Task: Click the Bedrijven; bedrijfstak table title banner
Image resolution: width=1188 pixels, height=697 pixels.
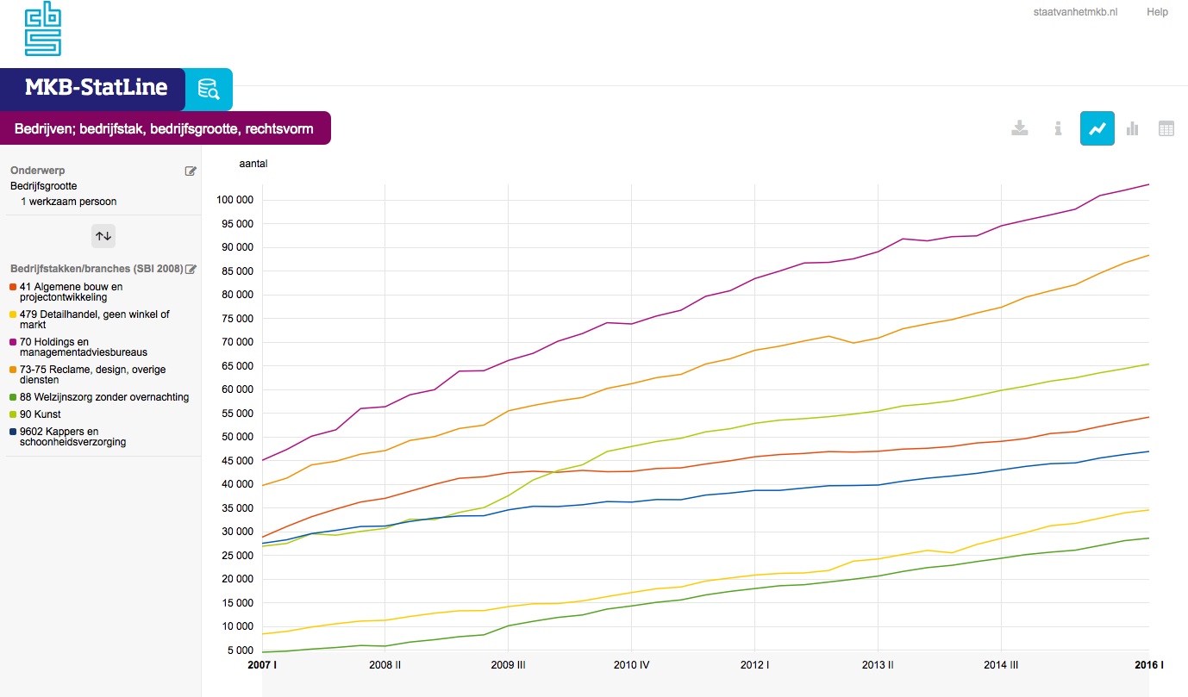Action: pyautogui.click(x=164, y=128)
